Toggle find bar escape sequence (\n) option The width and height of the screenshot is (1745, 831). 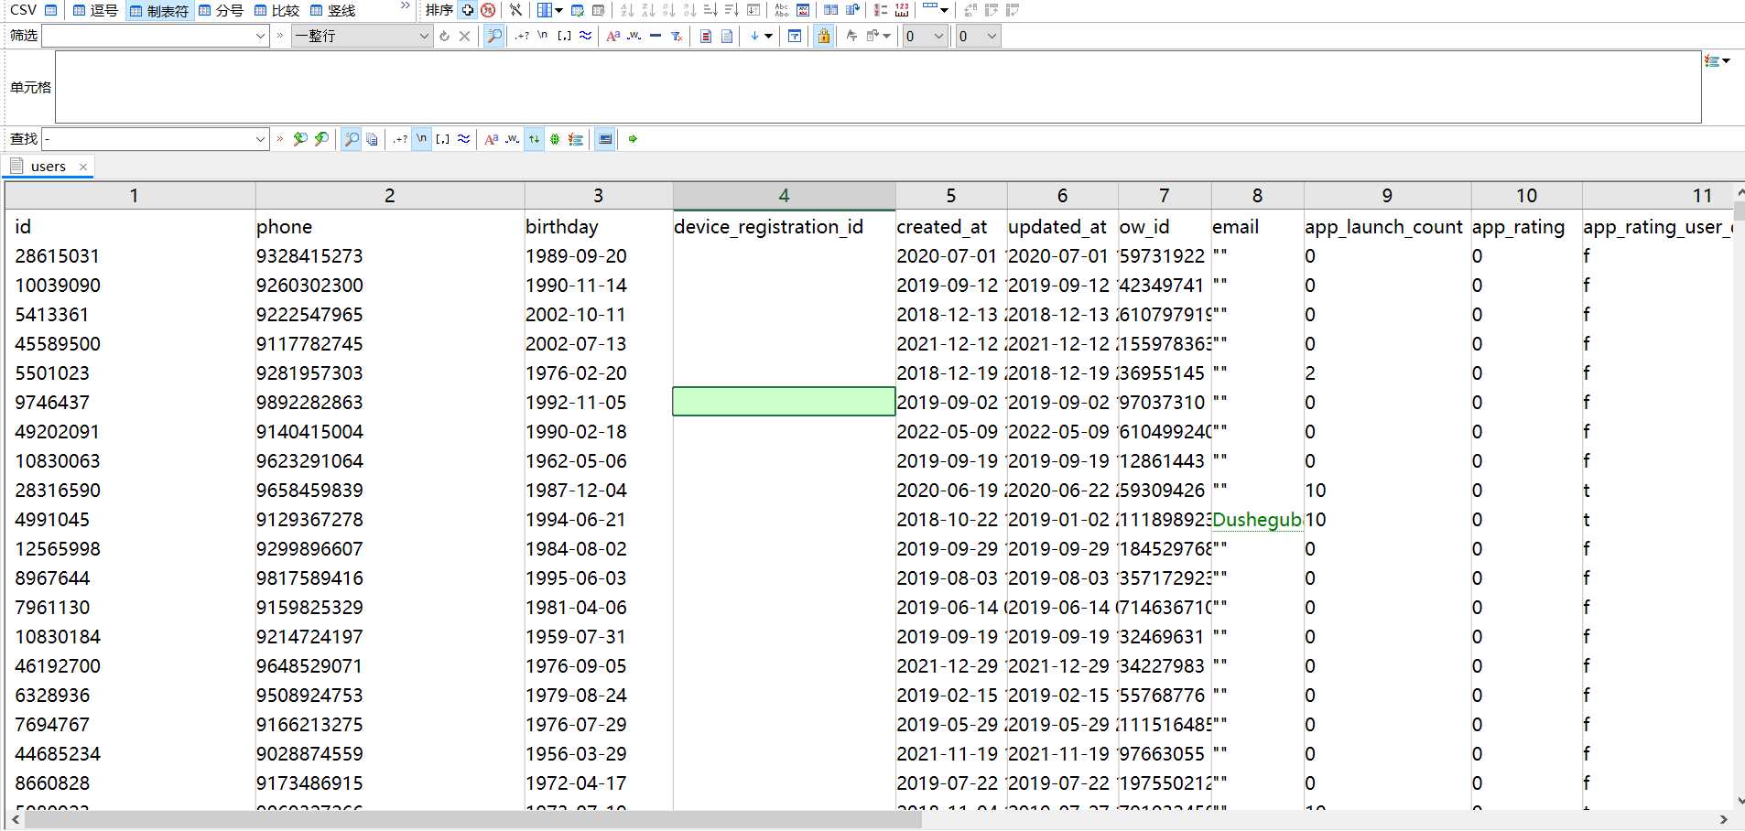[x=421, y=139]
